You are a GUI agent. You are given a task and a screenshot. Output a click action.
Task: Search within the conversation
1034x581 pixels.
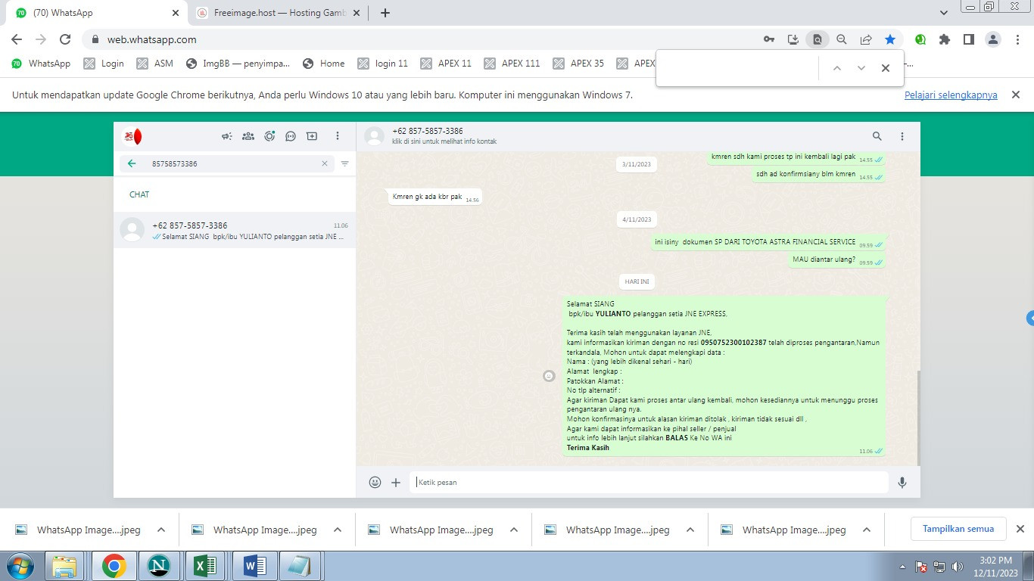[x=877, y=136]
